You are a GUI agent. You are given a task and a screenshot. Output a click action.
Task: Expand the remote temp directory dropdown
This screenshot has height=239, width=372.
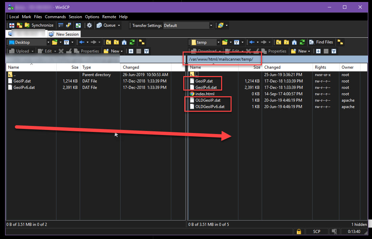[x=218, y=42]
